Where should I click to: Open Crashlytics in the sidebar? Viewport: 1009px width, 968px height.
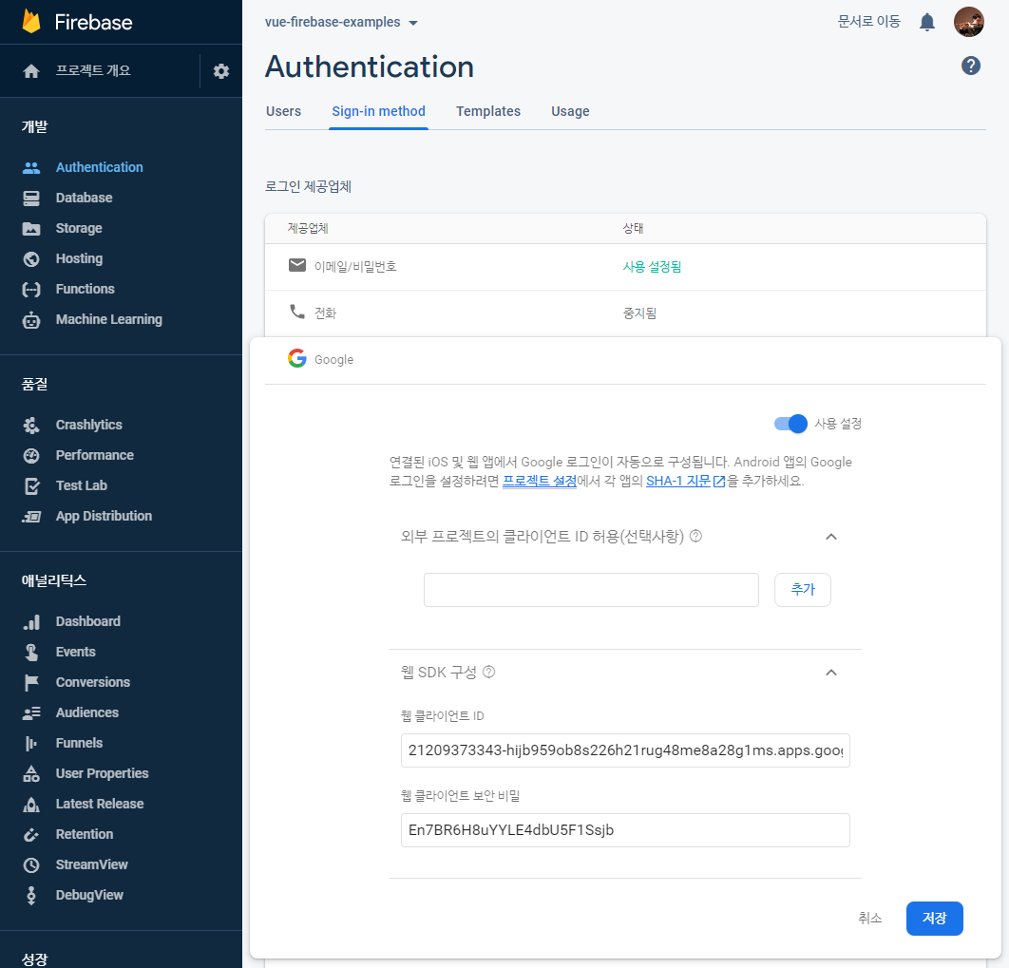[88, 426]
